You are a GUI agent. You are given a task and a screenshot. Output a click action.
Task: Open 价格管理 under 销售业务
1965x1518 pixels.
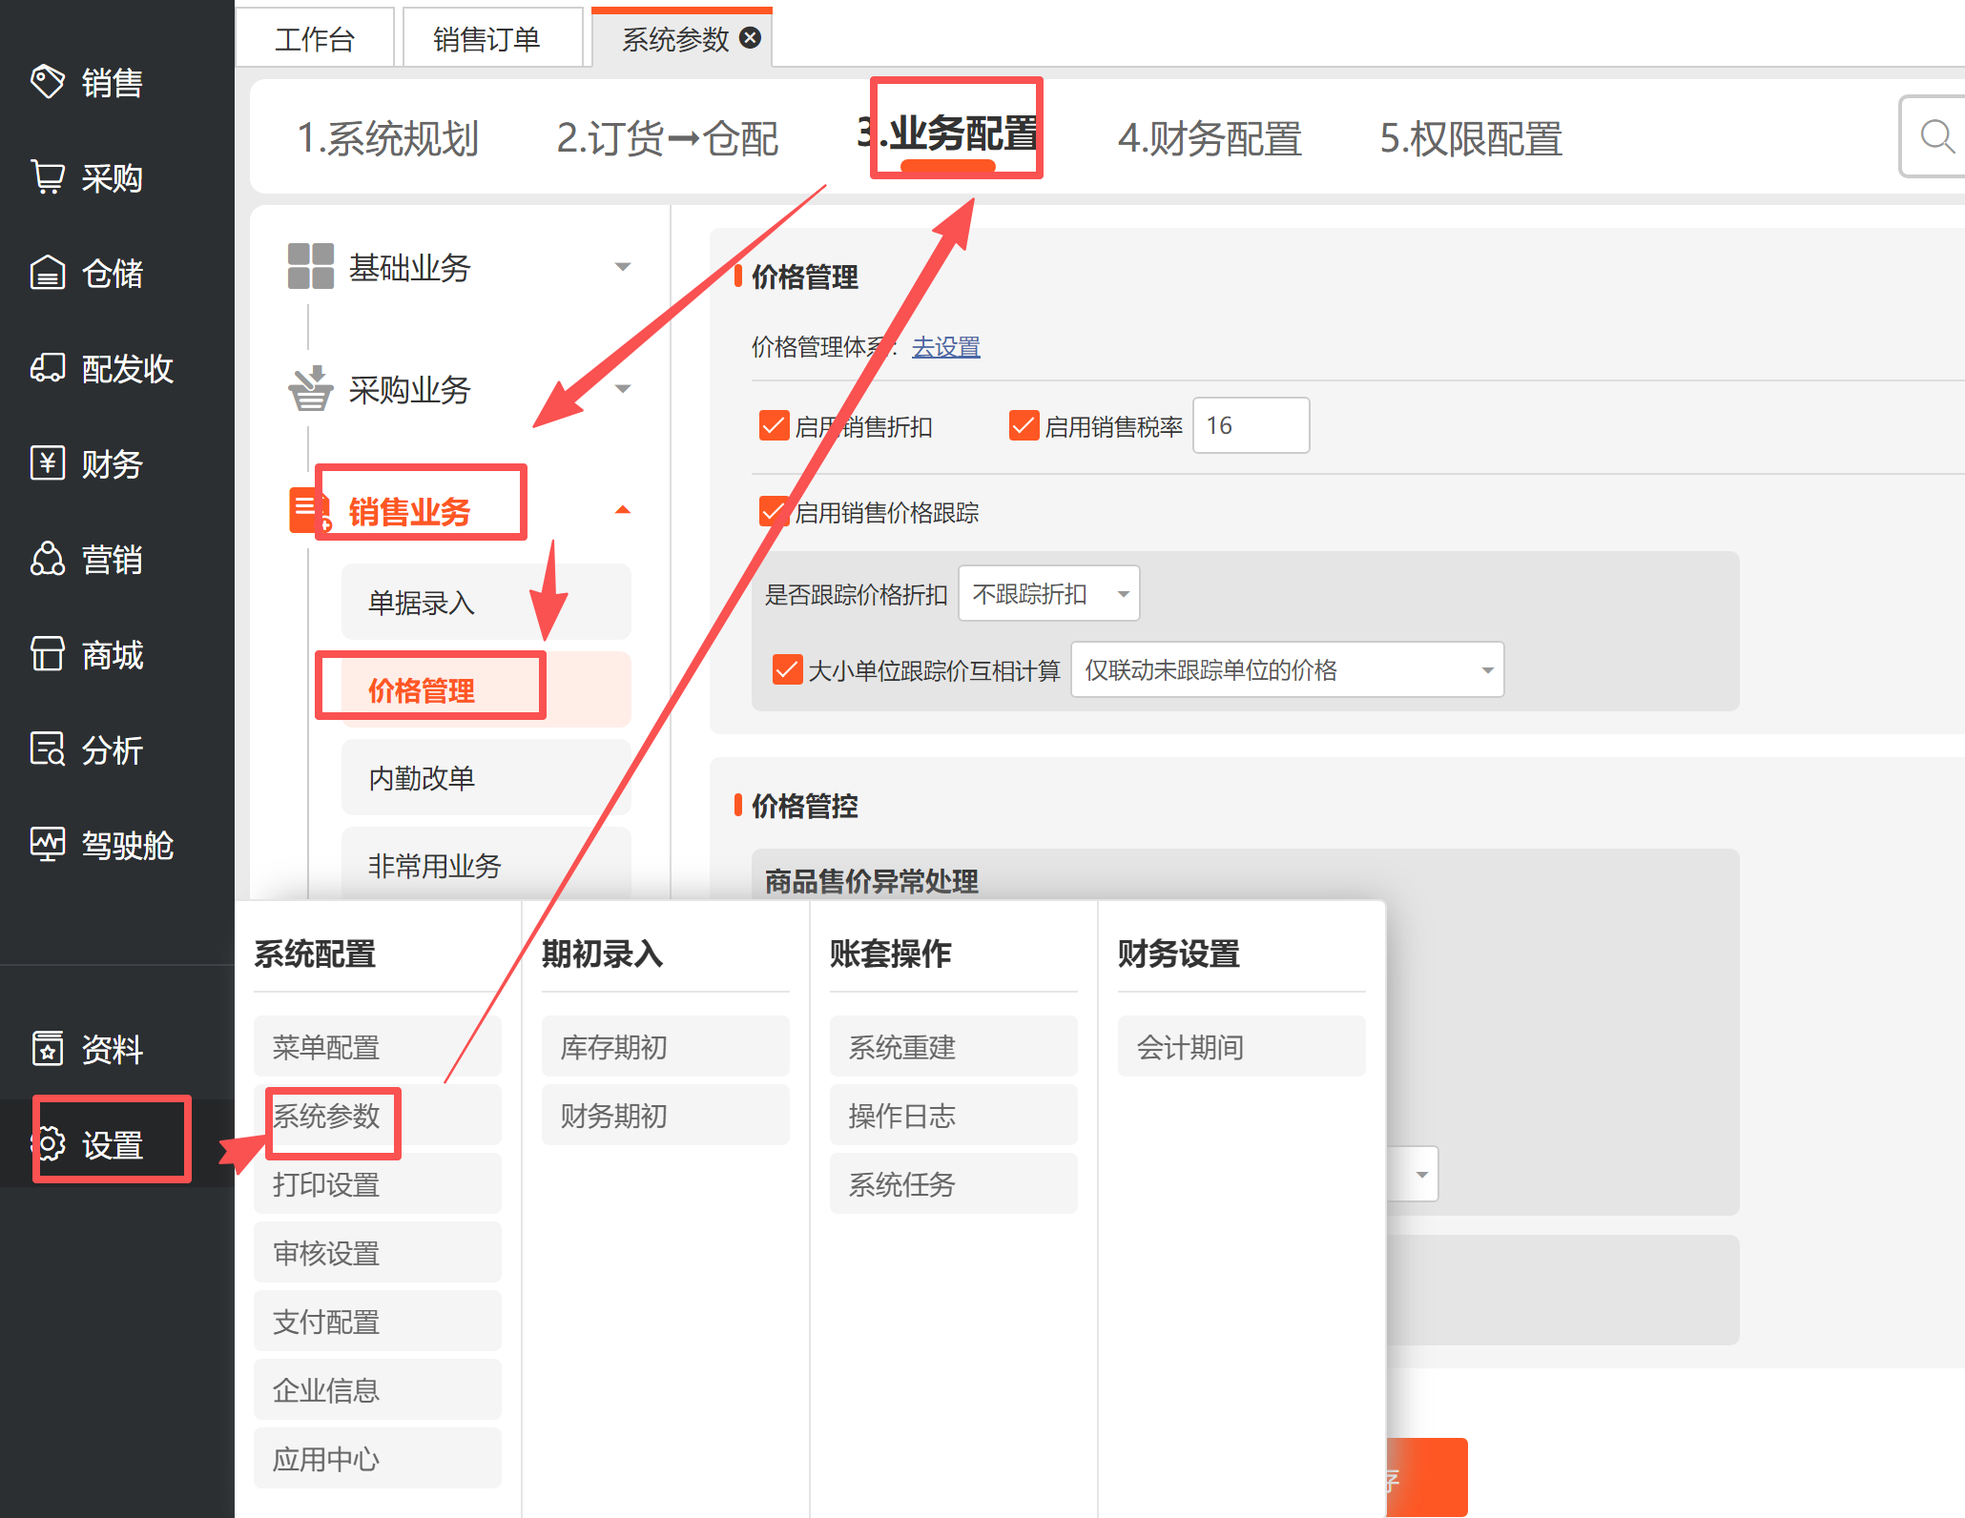[486, 689]
